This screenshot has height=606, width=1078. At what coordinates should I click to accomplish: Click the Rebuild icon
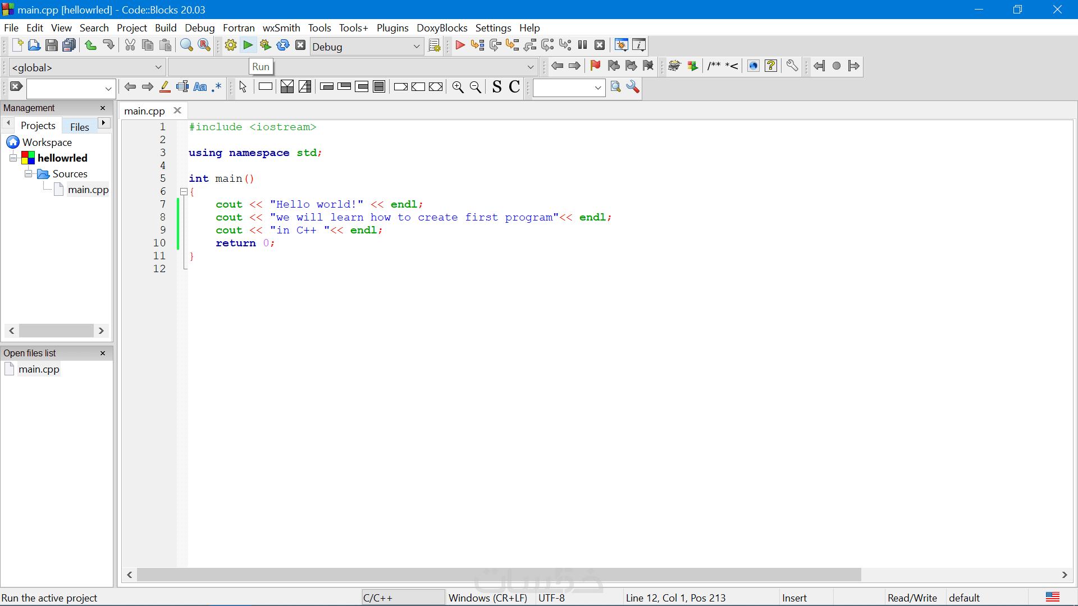click(283, 45)
